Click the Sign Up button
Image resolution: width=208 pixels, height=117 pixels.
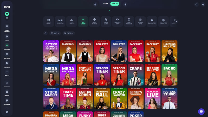pyautogui.click(x=115, y=4)
